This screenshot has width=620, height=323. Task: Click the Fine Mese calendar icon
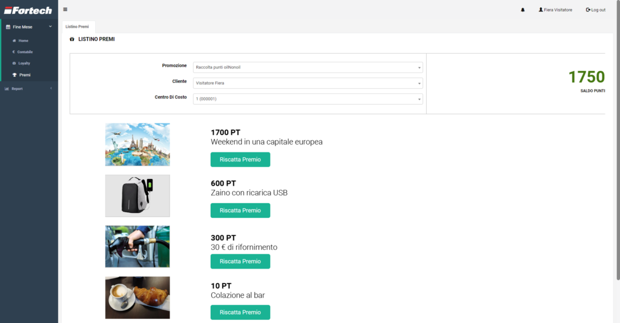[7, 27]
